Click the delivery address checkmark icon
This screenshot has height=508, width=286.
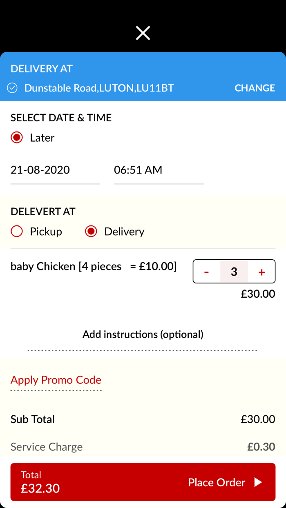tap(12, 87)
